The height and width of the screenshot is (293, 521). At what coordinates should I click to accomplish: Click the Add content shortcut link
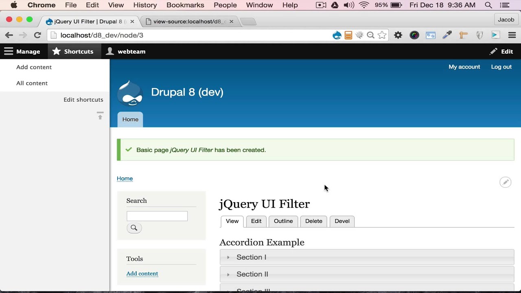point(34,67)
